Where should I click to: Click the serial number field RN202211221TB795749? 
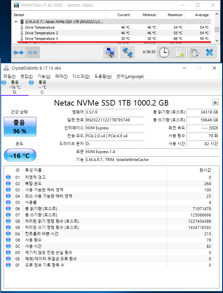114,120
